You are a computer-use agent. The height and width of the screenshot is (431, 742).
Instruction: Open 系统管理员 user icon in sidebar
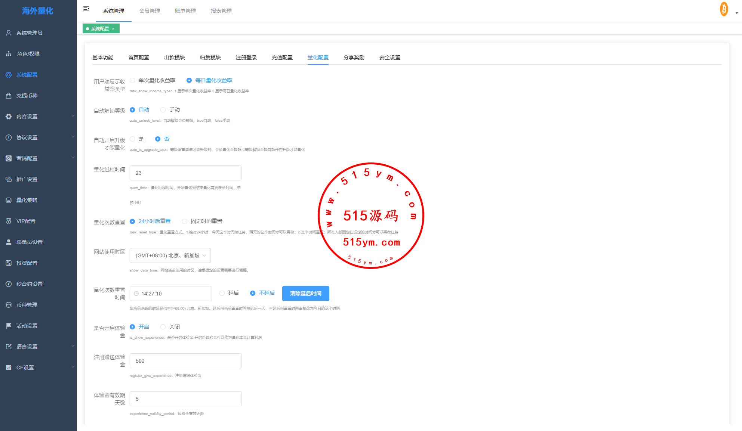click(9, 33)
